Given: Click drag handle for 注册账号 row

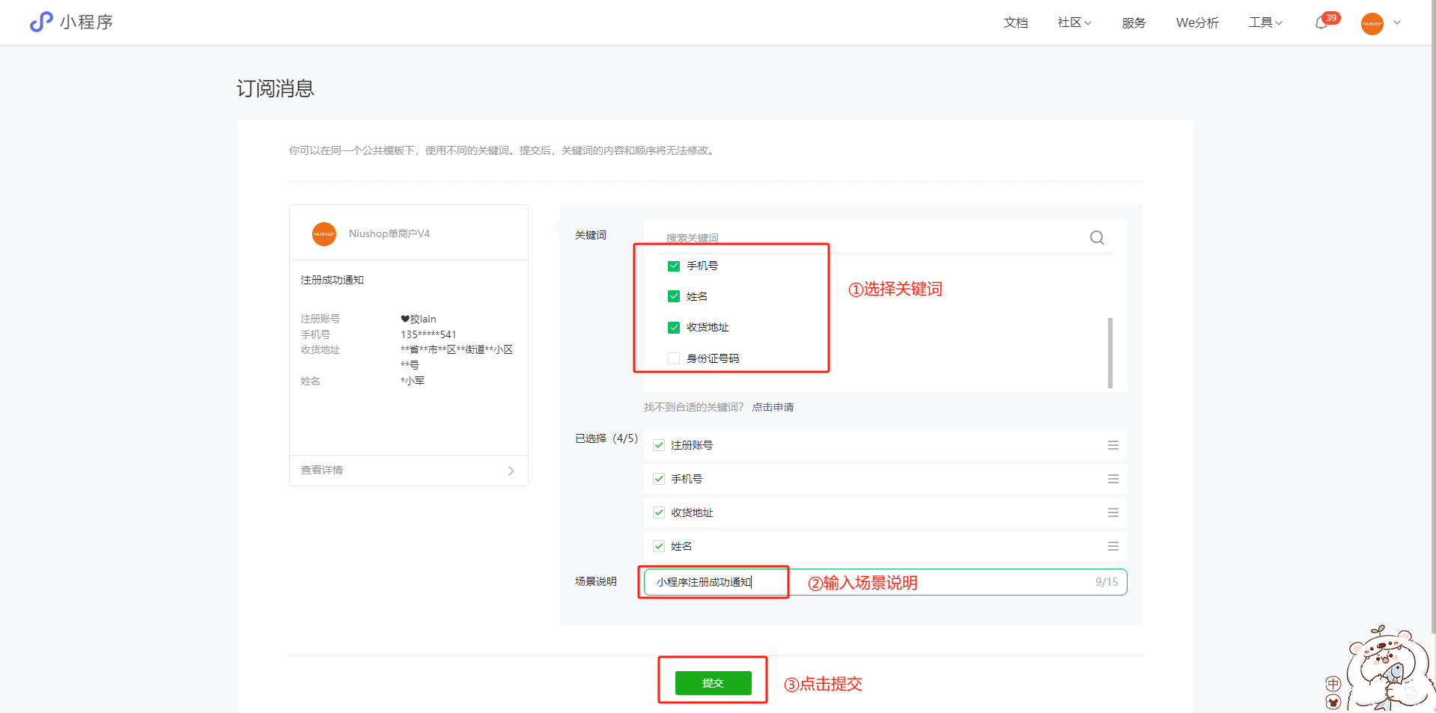Looking at the screenshot, I should [1113, 445].
